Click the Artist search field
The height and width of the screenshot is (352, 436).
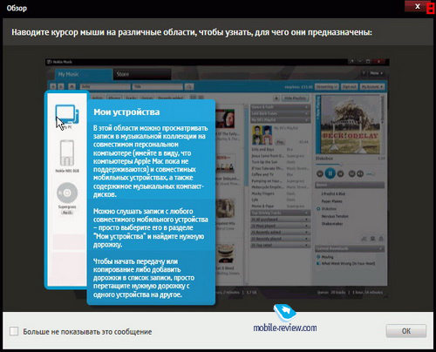(x=106, y=86)
